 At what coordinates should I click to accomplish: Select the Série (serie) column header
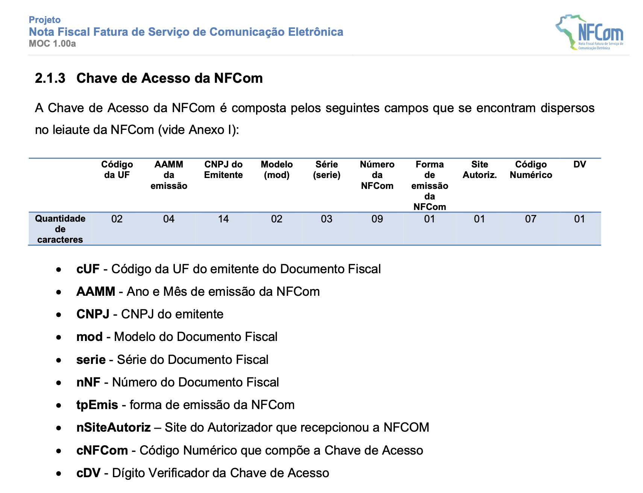tap(327, 170)
